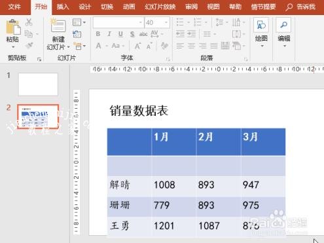Switch to the Transitions (切换) tab

[x=107, y=7]
